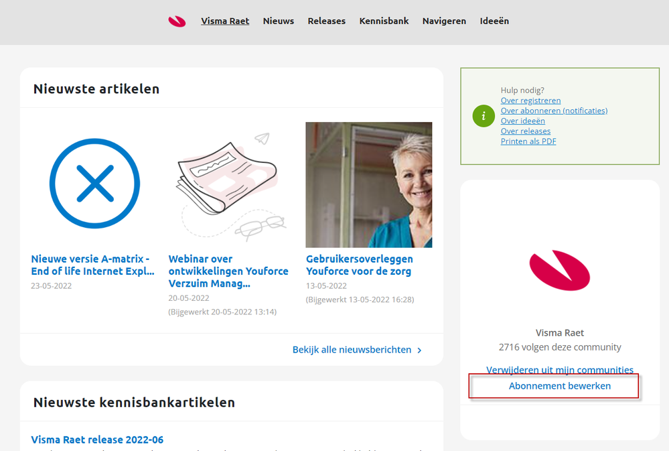This screenshot has width=669, height=451.
Task: Click text 2716 volgen deze community
Action: [560, 347]
